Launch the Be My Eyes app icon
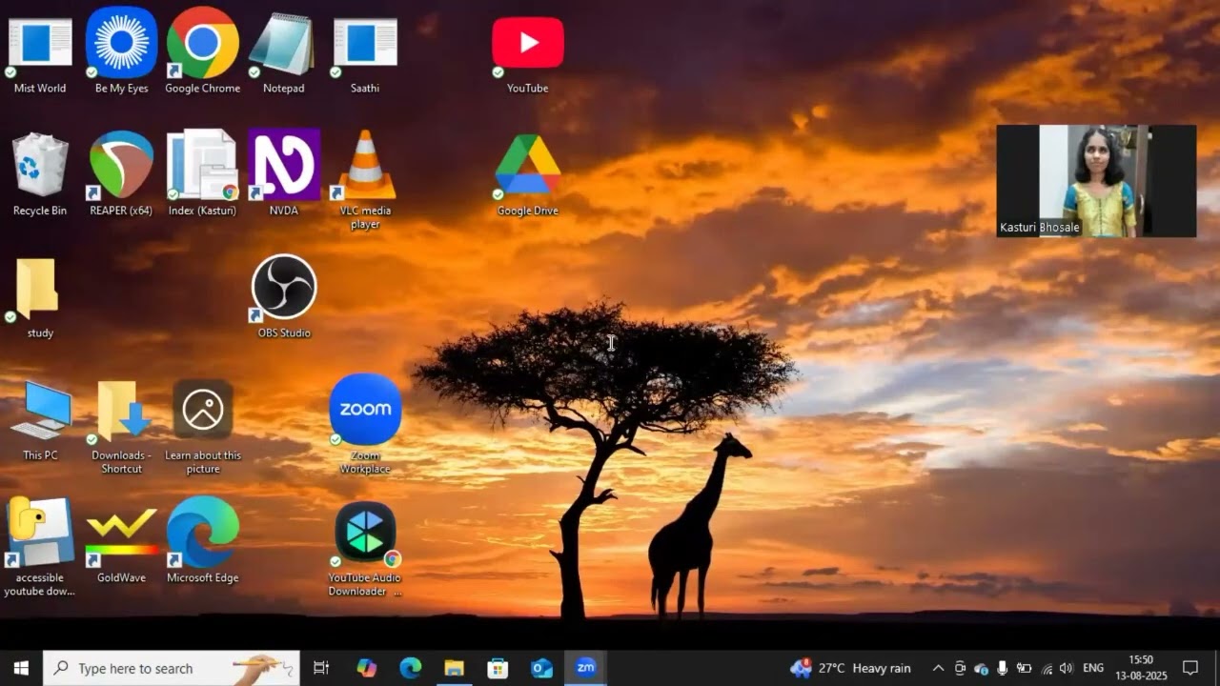The image size is (1220, 686). click(121, 53)
